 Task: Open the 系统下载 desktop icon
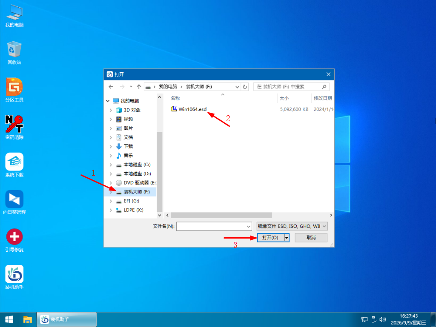tap(14, 165)
